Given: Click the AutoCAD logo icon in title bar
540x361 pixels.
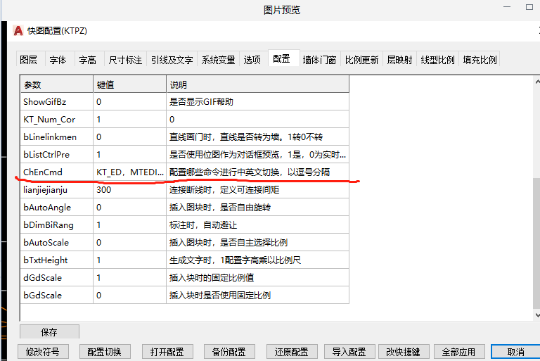Looking at the screenshot, I should click(18, 31).
